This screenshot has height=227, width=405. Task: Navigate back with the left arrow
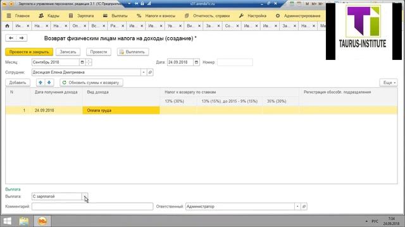point(11,38)
